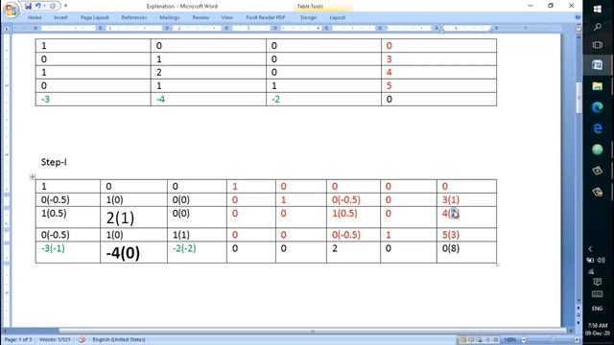The image size is (614, 345).
Task: Open the Select Browse Object button
Action: coord(579,315)
